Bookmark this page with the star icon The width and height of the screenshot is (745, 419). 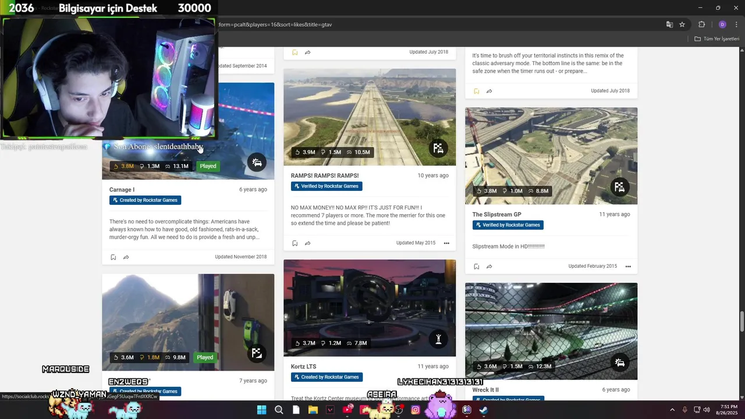pyautogui.click(x=682, y=24)
